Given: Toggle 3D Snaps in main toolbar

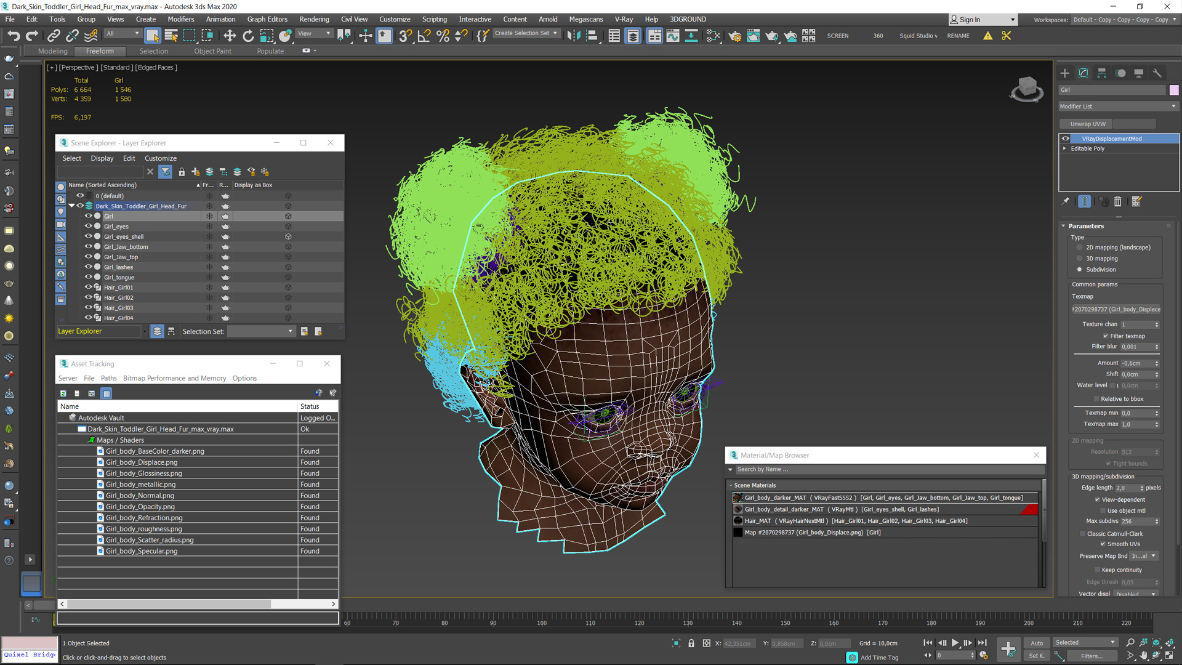Looking at the screenshot, I should pyautogui.click(x=405, y=36).
